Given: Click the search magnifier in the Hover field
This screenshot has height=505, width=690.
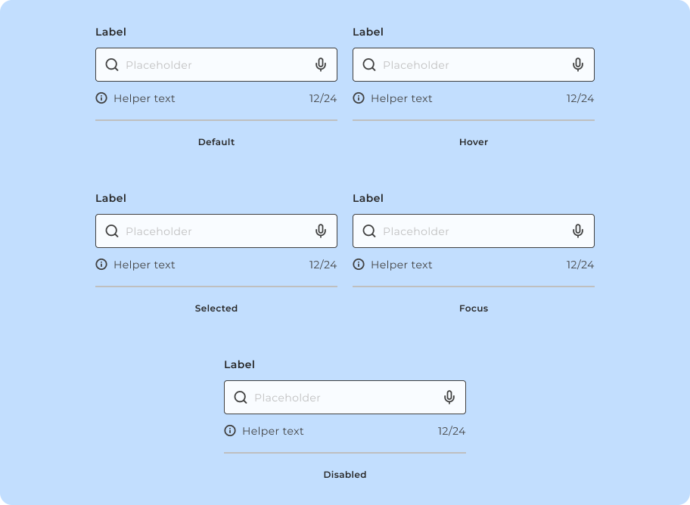Looking at the screenshot, I should (369, 65).
